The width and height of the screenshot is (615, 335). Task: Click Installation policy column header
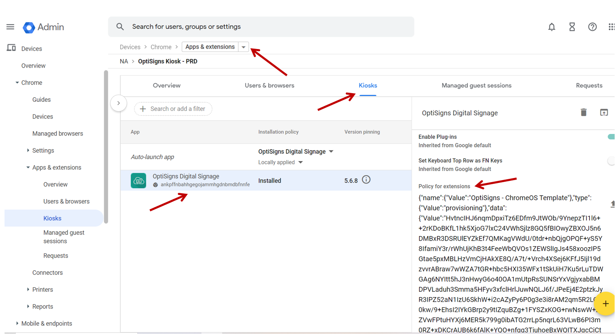click(278, 132)
